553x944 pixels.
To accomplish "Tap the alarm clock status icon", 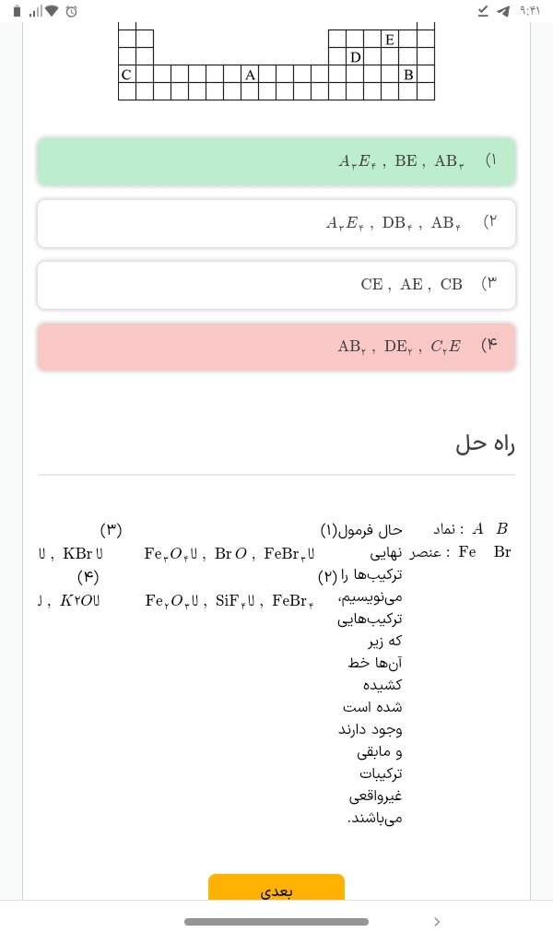I will [71, 11].
